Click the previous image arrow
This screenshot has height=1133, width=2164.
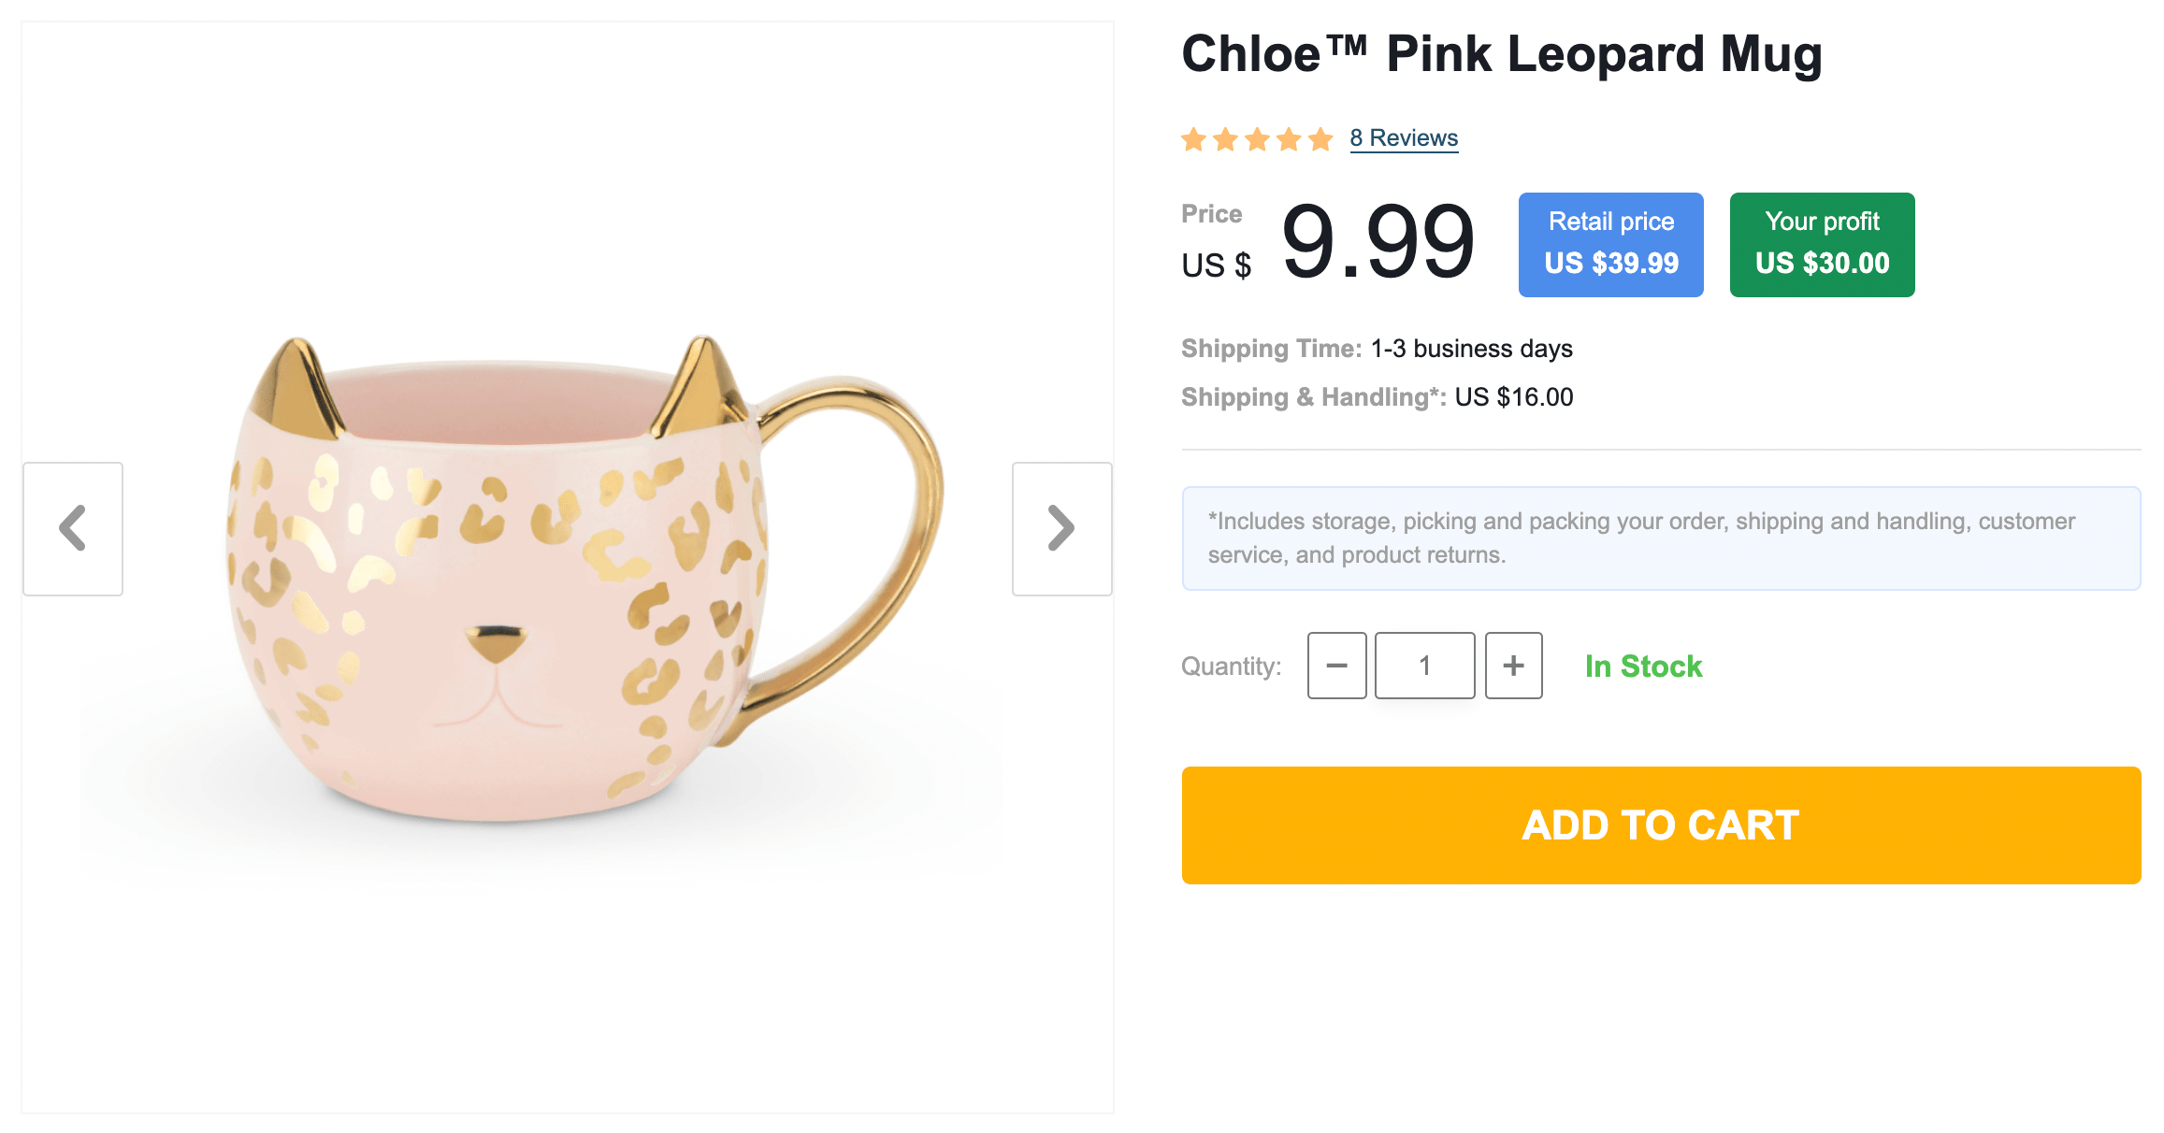coord(73,529)
